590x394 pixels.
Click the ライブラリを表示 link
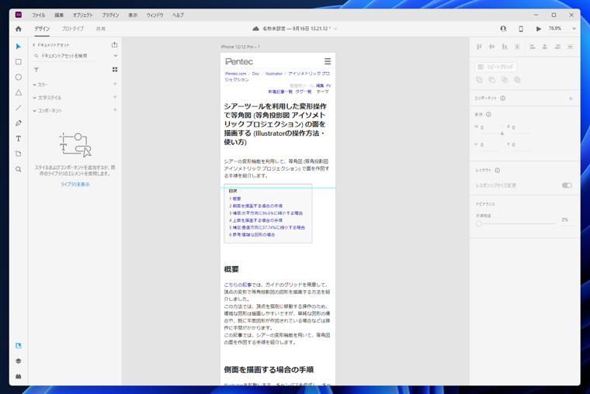click(x=75, y=185)
